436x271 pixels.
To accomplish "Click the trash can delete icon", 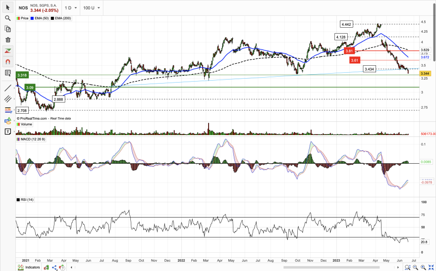I will point(7,40).
